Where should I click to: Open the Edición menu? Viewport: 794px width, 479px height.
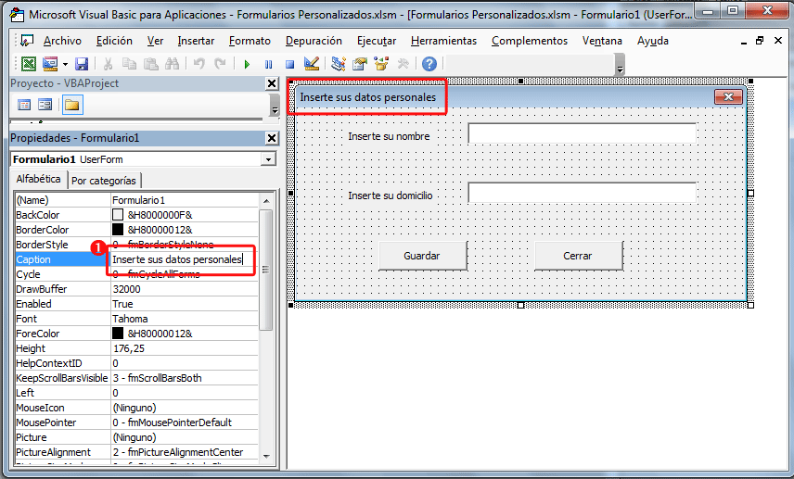114,41
